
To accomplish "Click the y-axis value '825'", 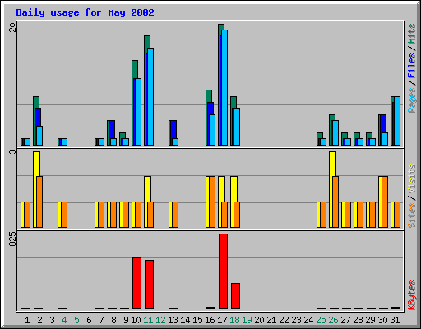I will click(x=12, y=239).
